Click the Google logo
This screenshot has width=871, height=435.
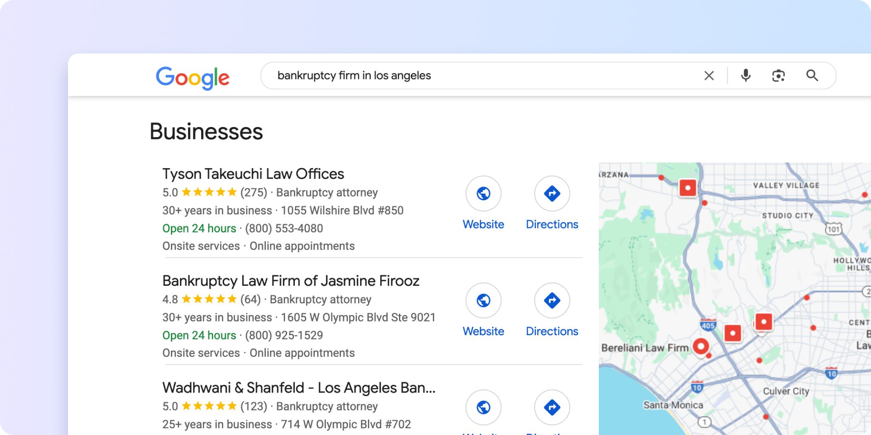[192, 77]
